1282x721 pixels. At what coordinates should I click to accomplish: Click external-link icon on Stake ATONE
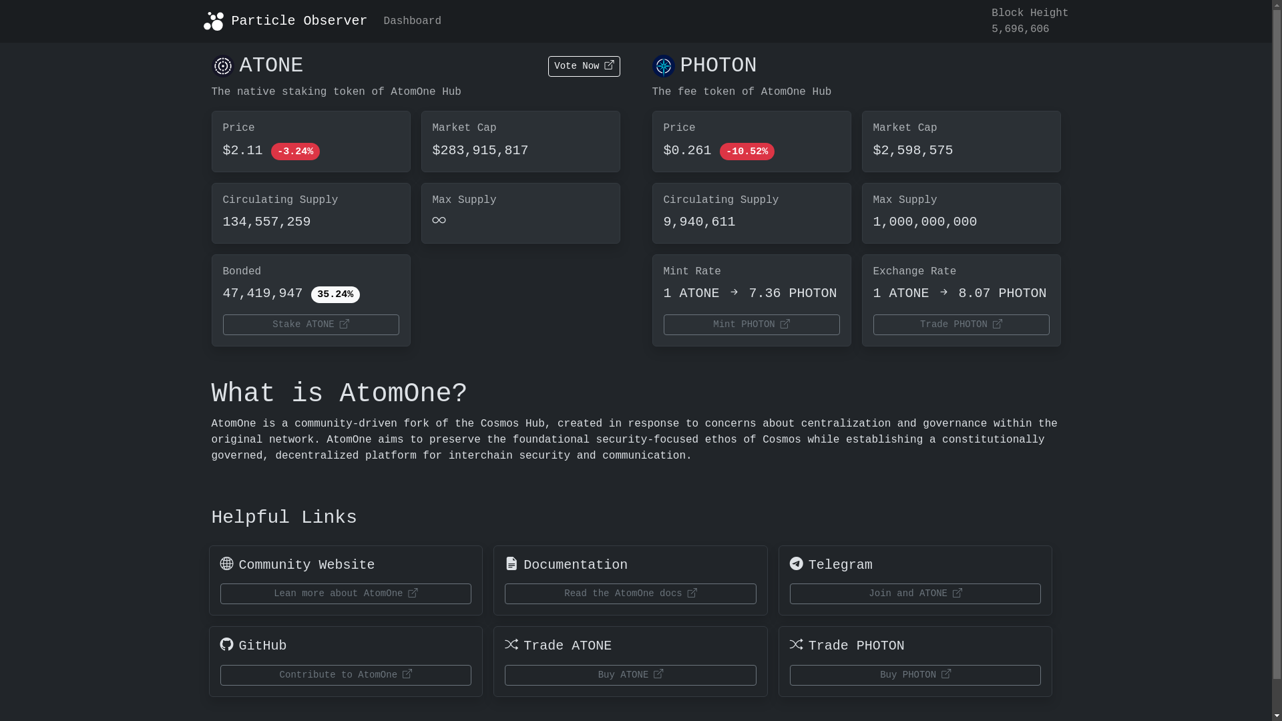345,324
